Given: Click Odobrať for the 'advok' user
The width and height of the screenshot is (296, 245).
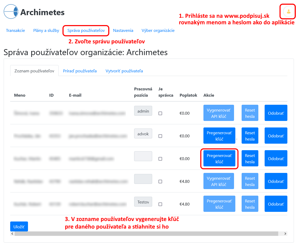Looking at the screenshot, I should click(x=276, y=136).
